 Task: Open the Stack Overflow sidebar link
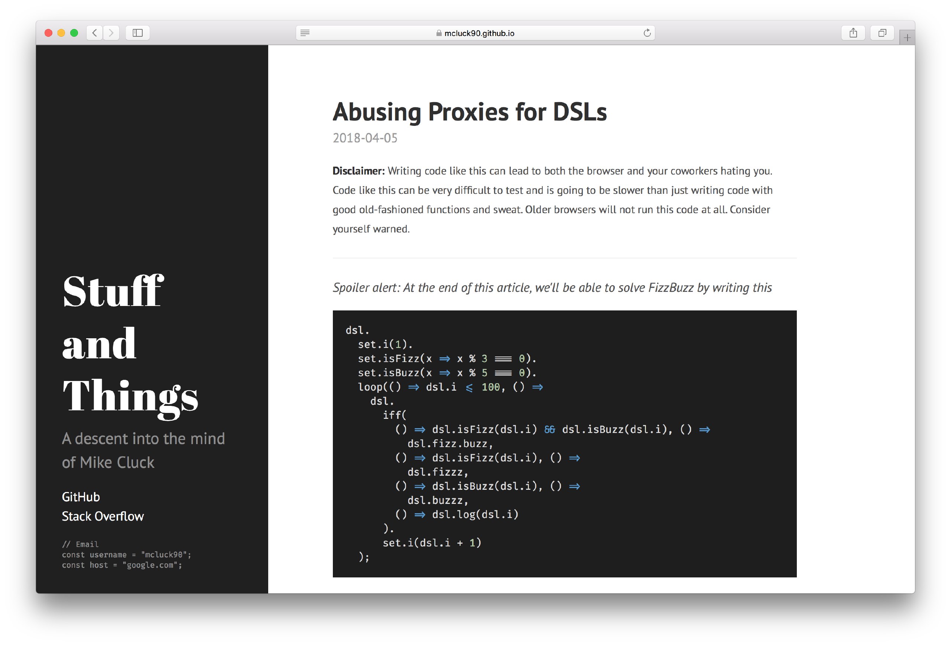[x=103, y=516]
